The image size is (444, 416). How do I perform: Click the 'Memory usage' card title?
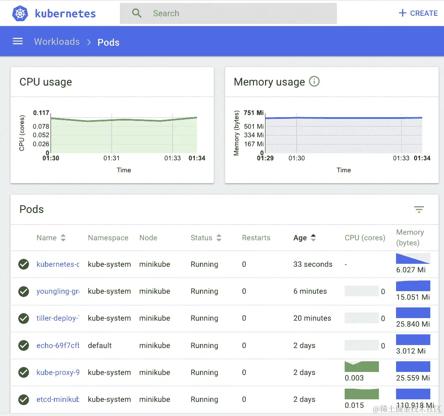click(x=269, y=82)
